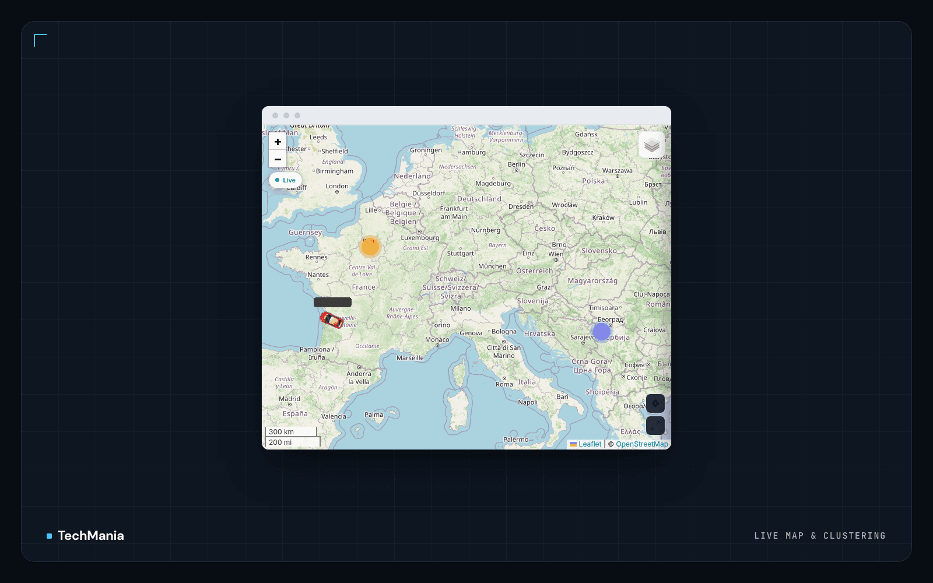This screenshot has width=933, height=583.
Task: Click the dark tooltip above the car
Action: (x=332, y=302)
